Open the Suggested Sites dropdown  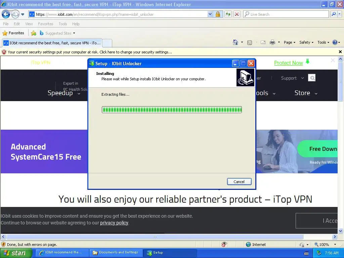[57, 33]
